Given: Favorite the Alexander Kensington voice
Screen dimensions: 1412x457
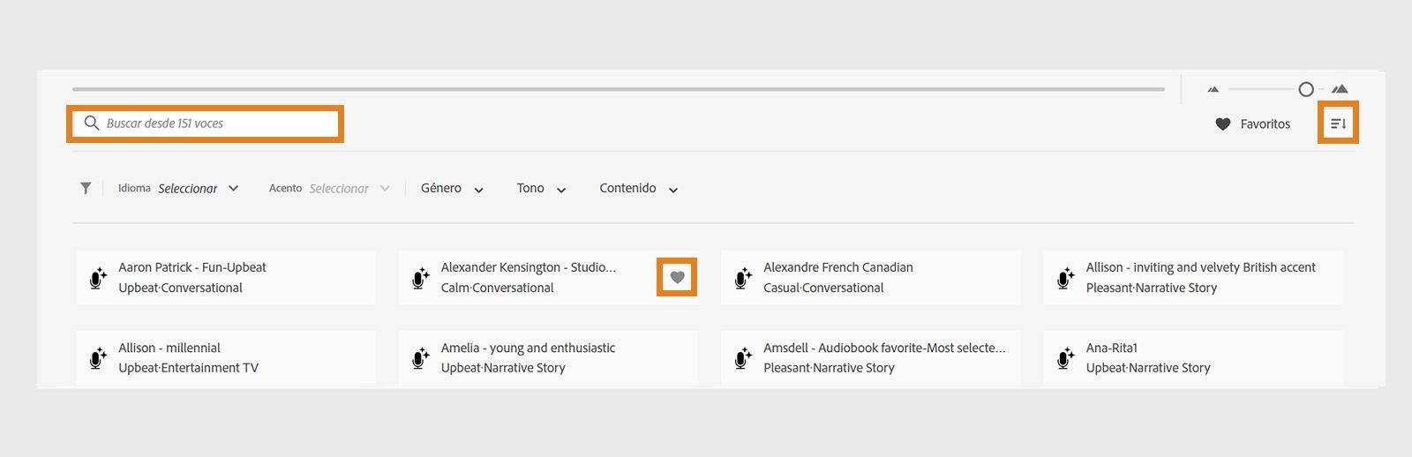Looking at the screenshot, I should click(677, 277).
